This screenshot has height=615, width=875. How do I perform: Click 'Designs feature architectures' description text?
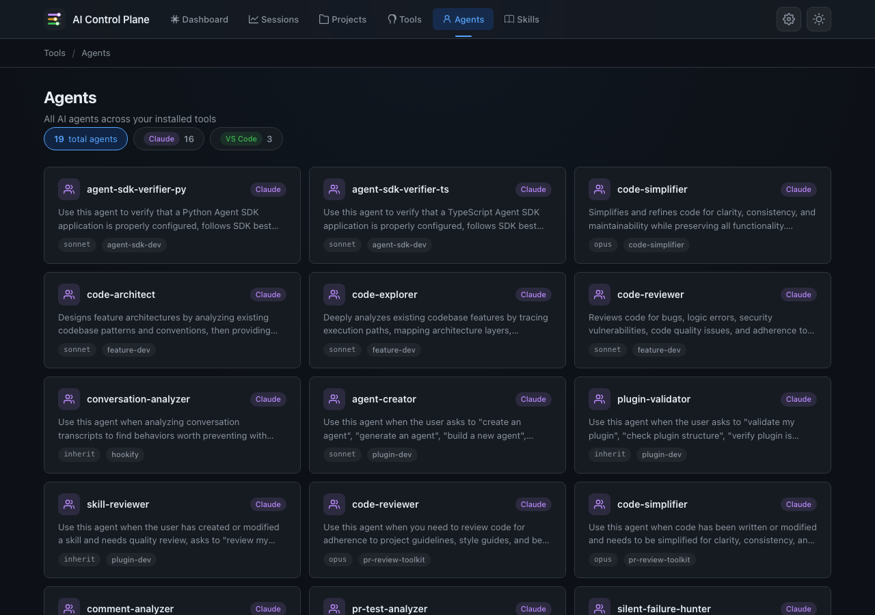pyautogui.click(x=167, y=324)
